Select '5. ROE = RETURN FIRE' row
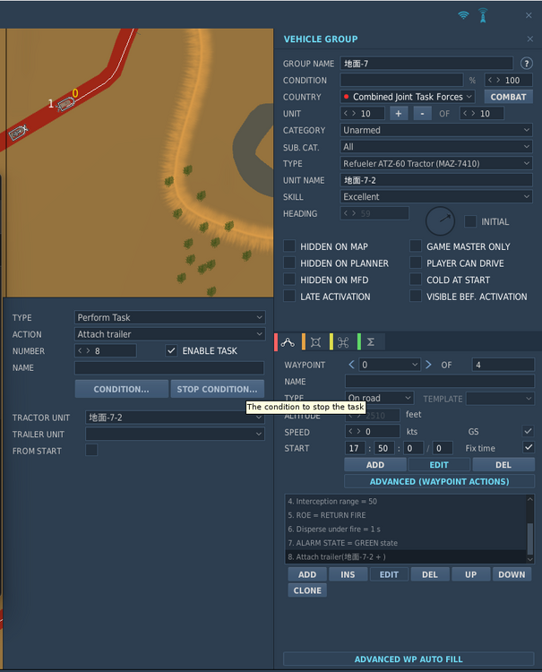542x672 pixels. 406,515
